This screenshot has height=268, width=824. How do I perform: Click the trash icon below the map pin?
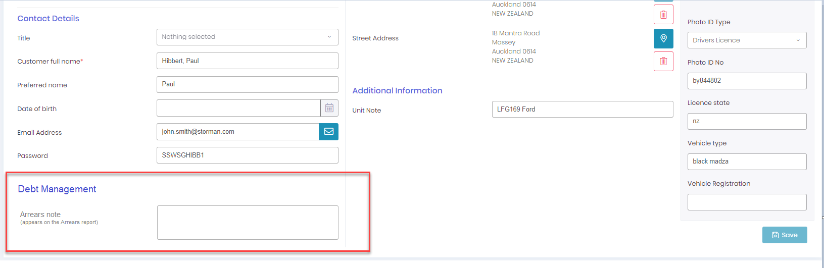tap(663, 62)
